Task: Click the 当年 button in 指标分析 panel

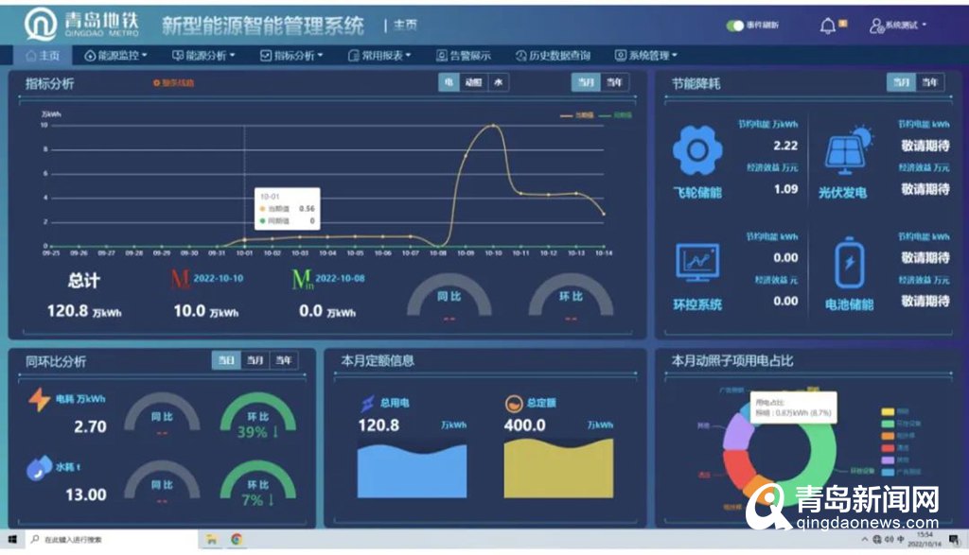Action: click(615, 83)
